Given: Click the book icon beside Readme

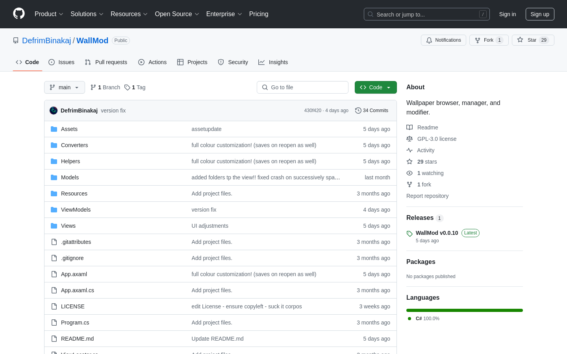Looking at the screenshot, I should point(409,127).
